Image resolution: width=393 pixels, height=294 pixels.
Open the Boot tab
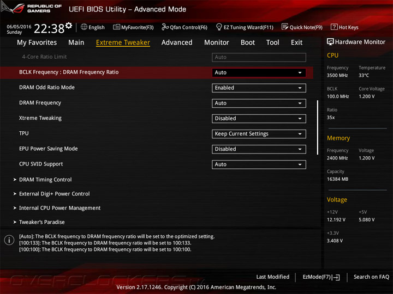[248, 42]
